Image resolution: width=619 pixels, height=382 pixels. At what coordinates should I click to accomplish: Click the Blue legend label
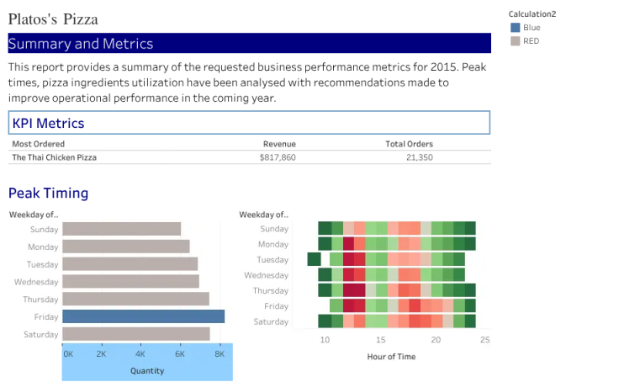tap(532, 27)
